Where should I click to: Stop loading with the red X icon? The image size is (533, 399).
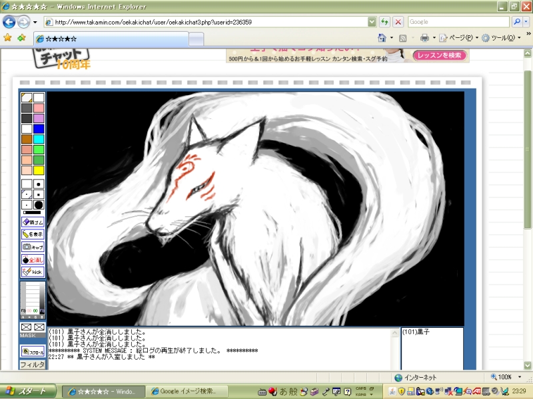coord(398,22)
